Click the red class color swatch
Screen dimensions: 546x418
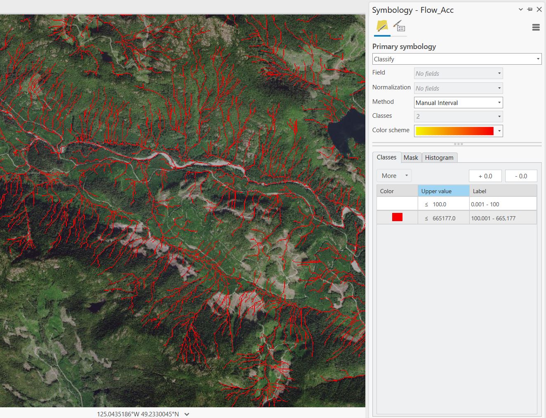pos(397,217)
